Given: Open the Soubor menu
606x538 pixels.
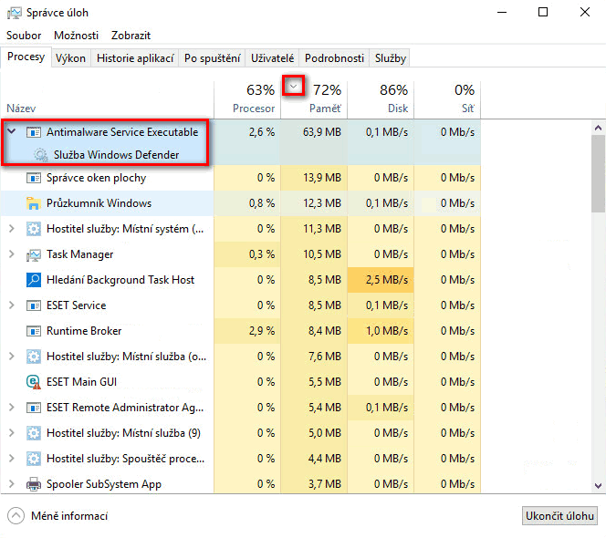Looking at the screenshot, I should pos(24,36).
